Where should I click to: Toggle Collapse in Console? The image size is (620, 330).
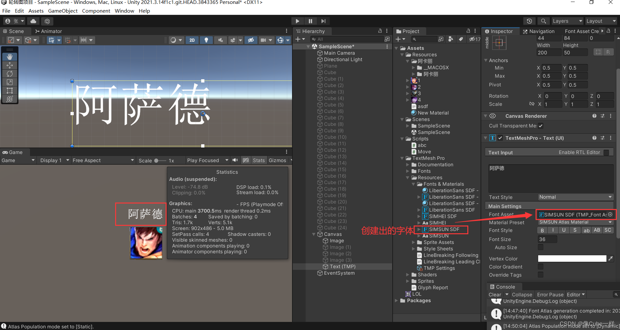coord(522,294)
